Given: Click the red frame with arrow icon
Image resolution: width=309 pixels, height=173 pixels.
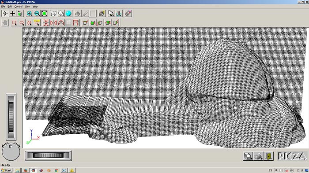Looking at the screenshot, I should (x=76, y=22).
